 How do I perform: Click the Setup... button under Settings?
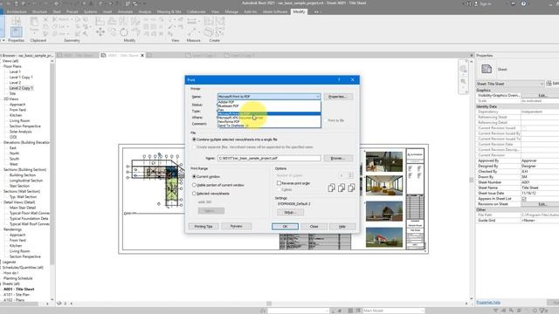point(290,212)
